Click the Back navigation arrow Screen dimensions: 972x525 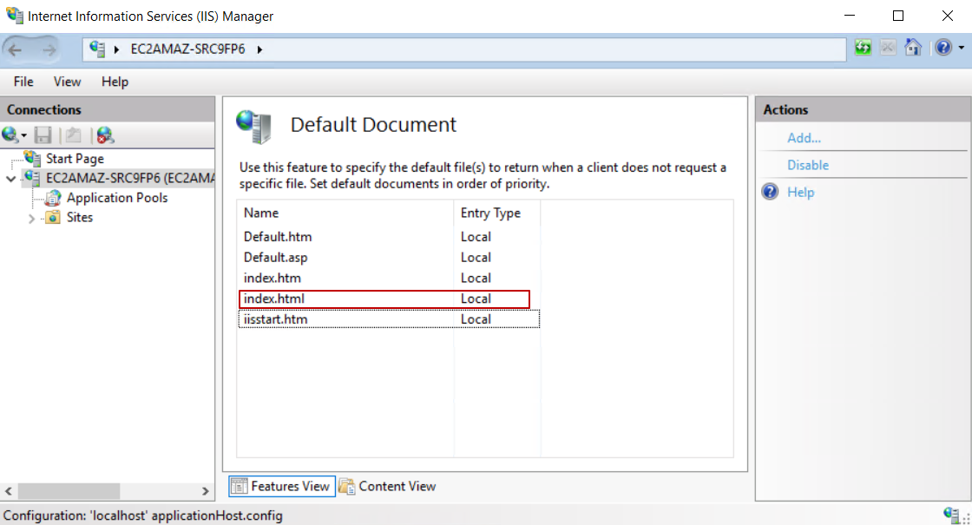[x=15, y=49]
